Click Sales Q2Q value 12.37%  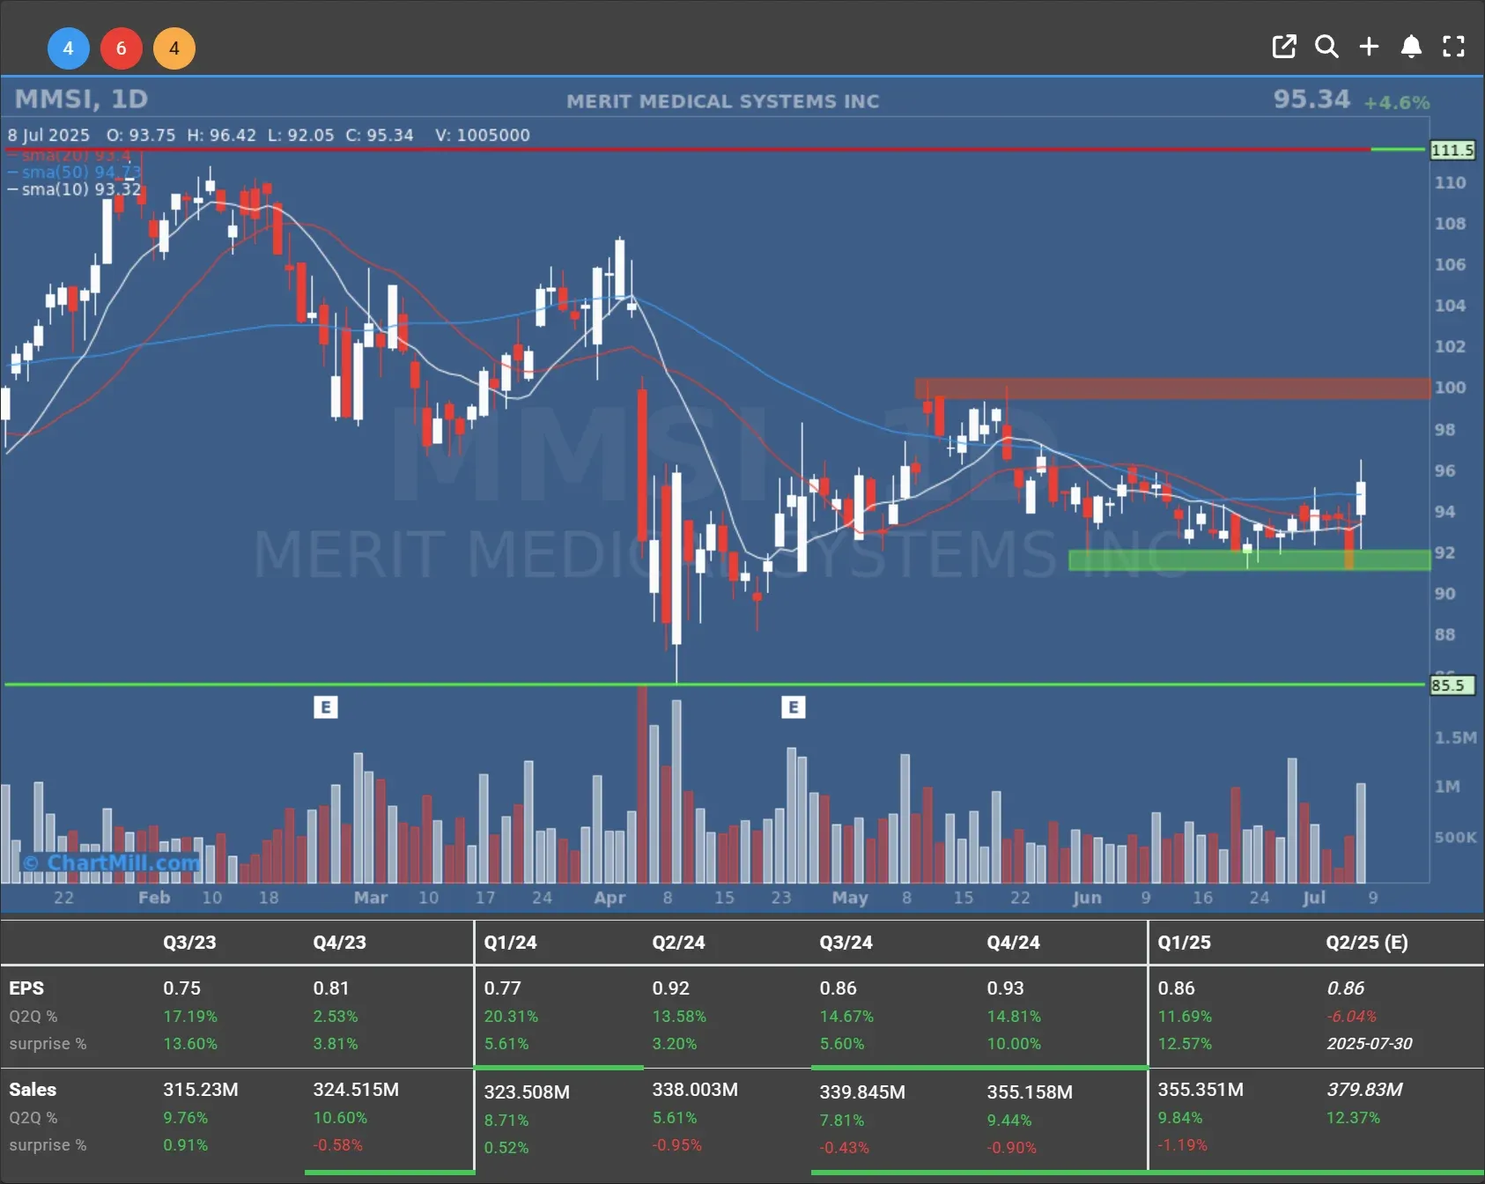tap(1353, 1117)
